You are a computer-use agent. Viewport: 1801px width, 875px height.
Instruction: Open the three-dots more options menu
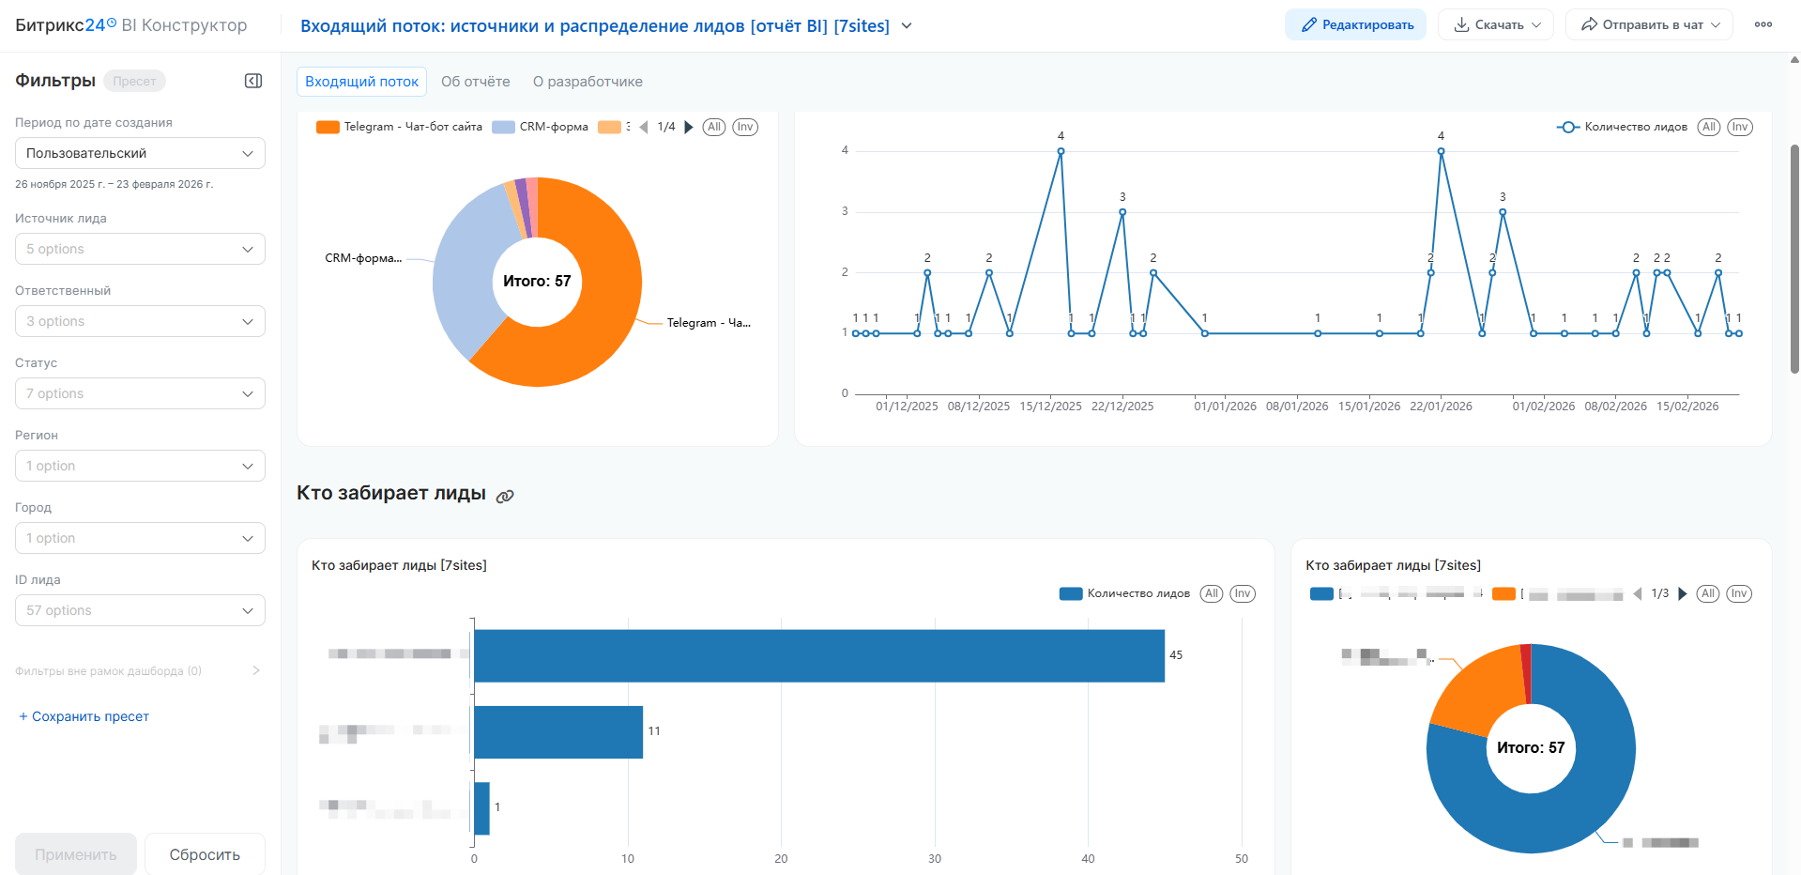(x=1763, y=25)
